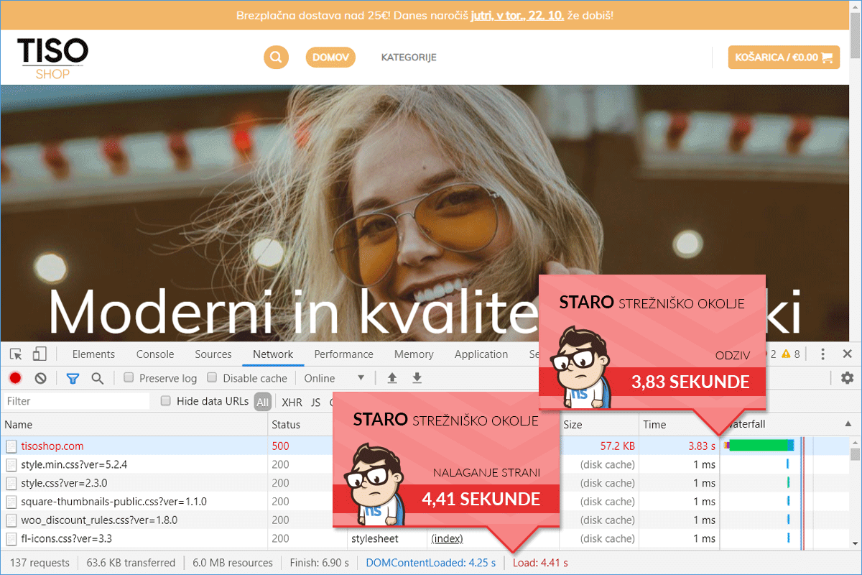Click the site search icon button
This screenshot has width=862, height=575.
tap(276, 57)
